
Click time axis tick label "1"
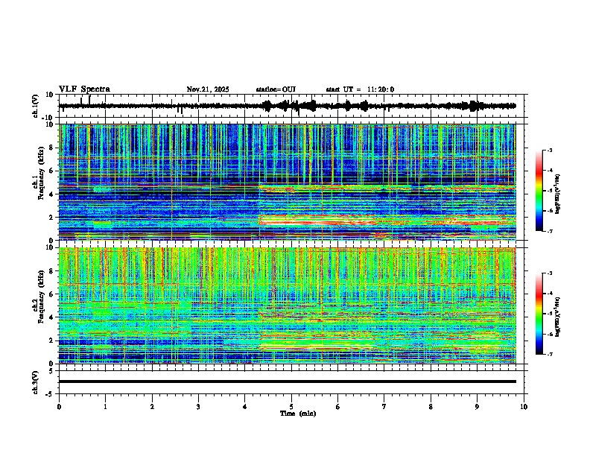(105, 407)
